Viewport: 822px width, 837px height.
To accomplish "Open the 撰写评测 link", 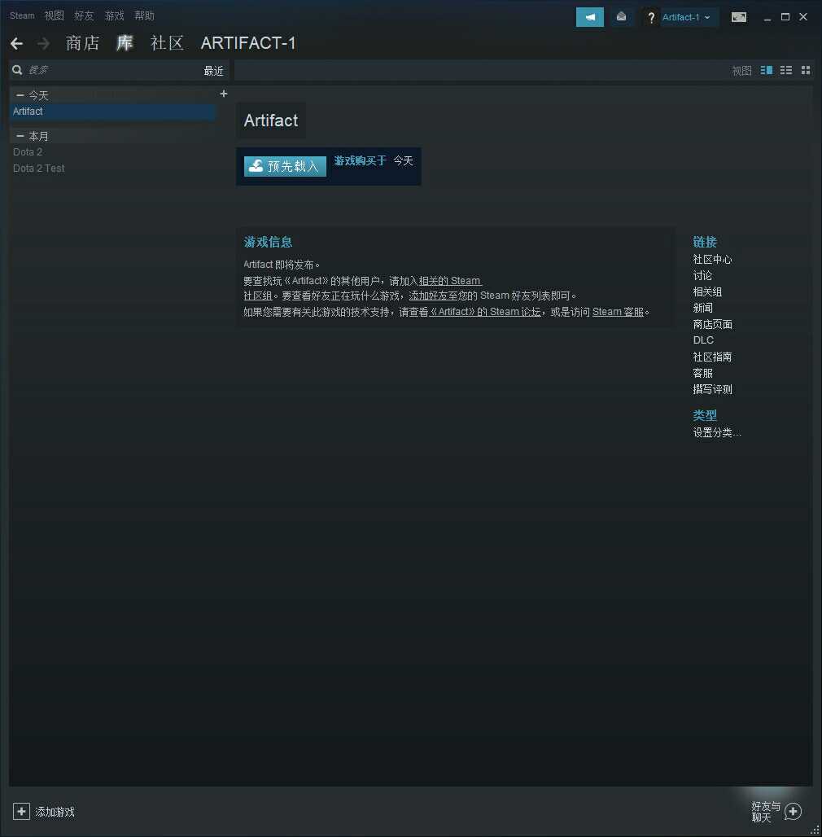I will (712, 389).
